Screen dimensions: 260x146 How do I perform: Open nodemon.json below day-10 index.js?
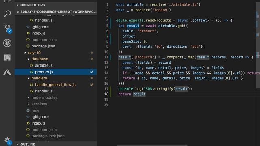[x=44, y=130]
